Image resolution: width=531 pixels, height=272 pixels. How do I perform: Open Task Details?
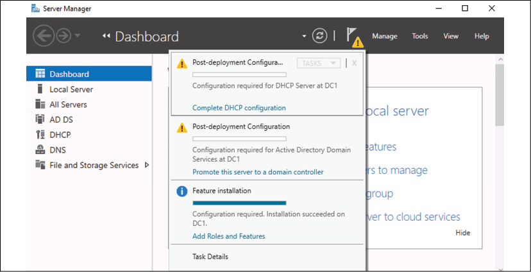pyautogui.click(x=210, y=257)
